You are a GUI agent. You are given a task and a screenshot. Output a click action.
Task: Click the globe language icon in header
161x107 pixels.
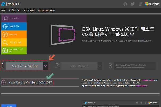[x=125, y=4]
